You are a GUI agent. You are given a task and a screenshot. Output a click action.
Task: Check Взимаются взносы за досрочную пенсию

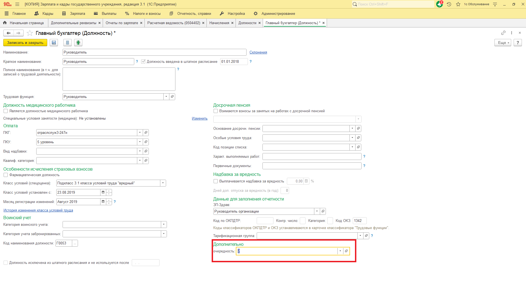(x=216, y=111)
